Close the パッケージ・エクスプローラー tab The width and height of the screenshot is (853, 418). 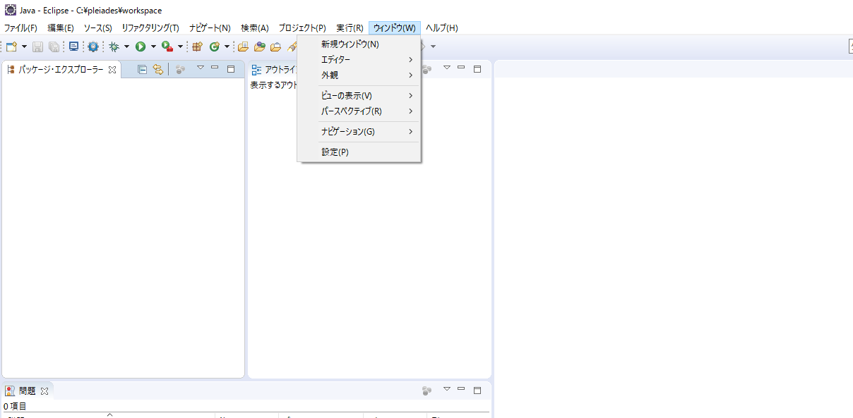(x=112, y=70)
